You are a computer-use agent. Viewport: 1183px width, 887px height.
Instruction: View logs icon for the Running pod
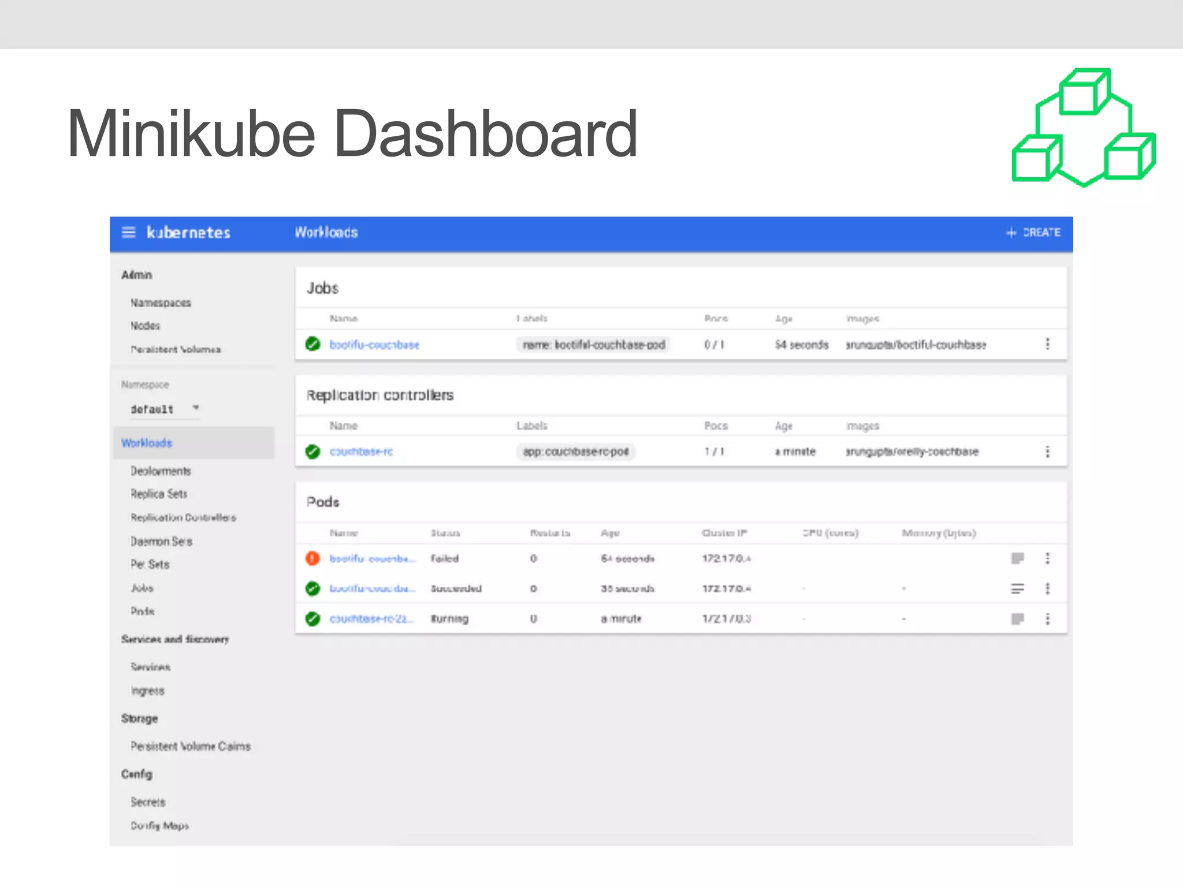[1017, 619]
